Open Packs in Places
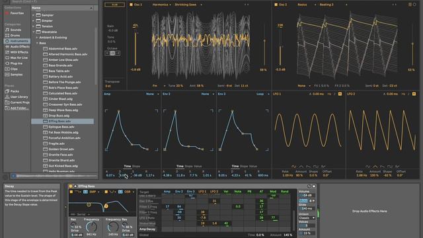This screenshot has height=238, width=423. [x=12, y=91]
